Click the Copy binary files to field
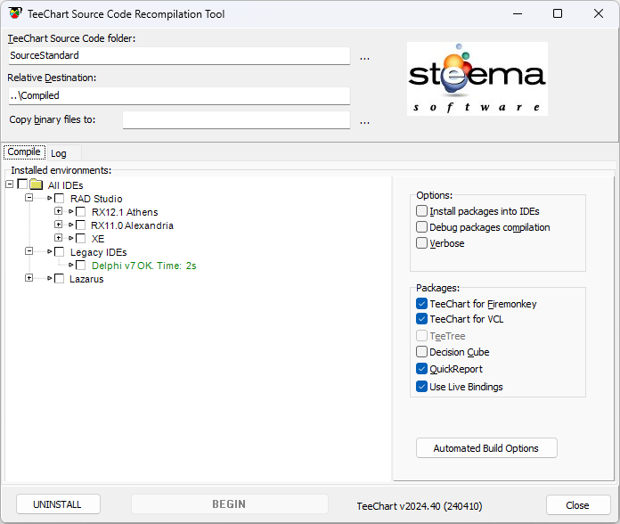Image resolution: width=620 pixels, height=524 pixels. pyautogui.click(x=236, y=119)
